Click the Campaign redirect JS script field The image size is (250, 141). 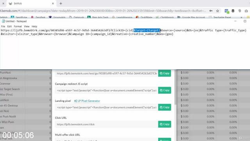point(107,90)
